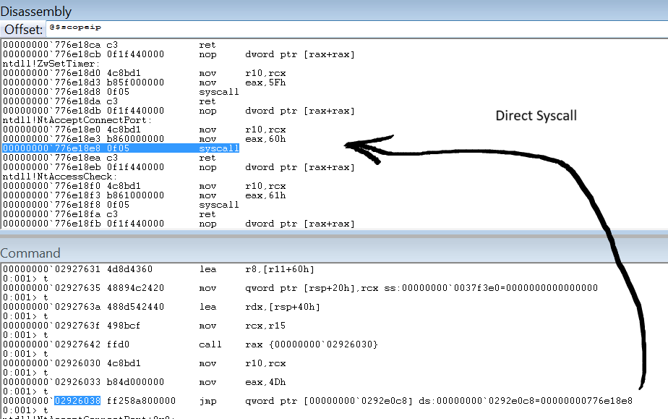Click the ntdll!NtAcceptConnectPort symbol label
The width and height of the screenshot is (668, 419).
(77, 120)
